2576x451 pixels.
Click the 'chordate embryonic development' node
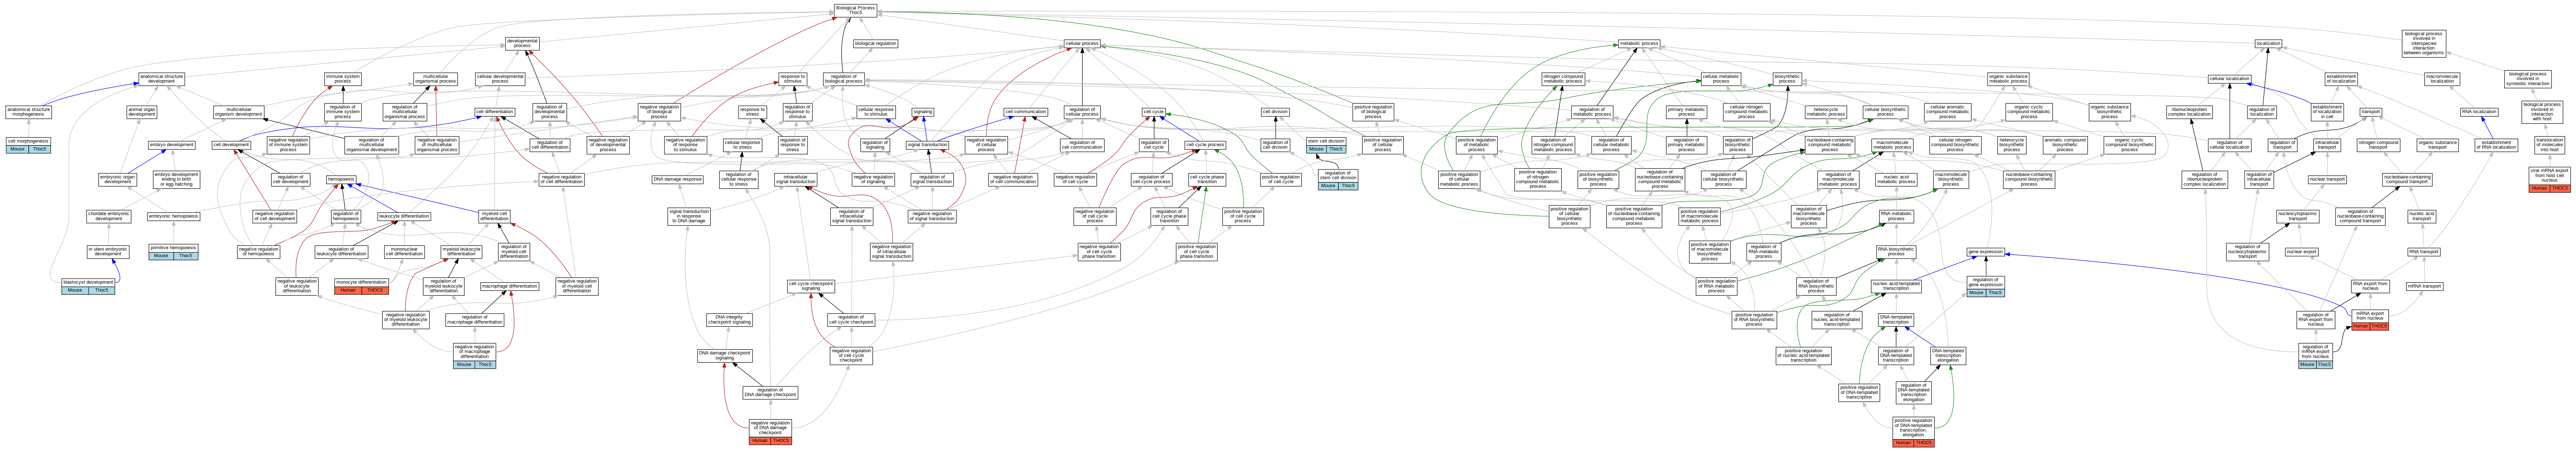[109, 216]
